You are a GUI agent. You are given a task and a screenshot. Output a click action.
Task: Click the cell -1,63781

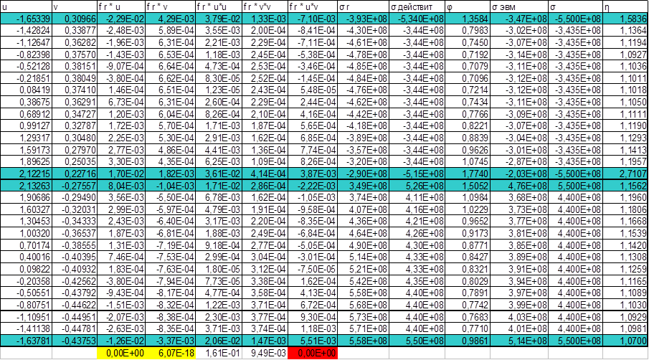click(26, 341)
